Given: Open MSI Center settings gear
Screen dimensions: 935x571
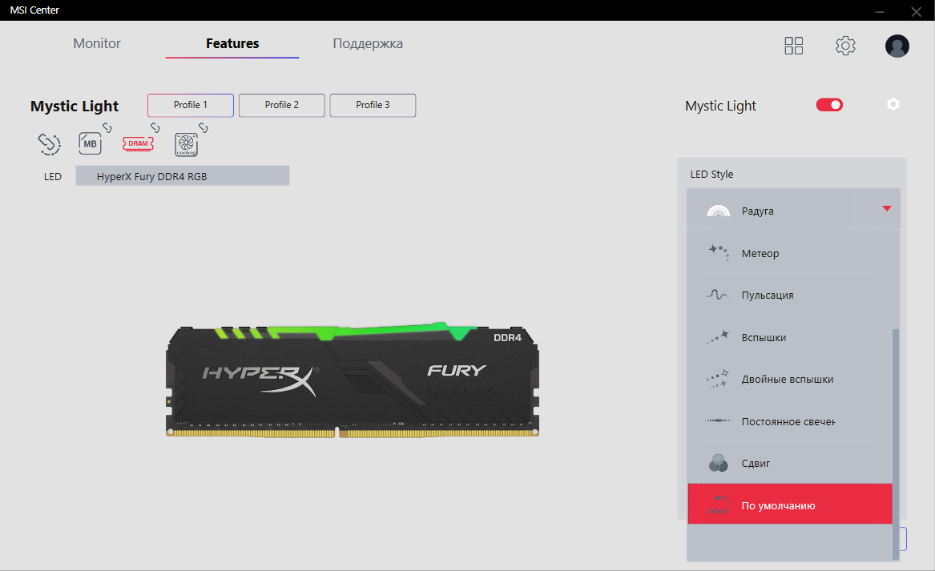Looking at the screenshot, I should click(x=845, y=46).
